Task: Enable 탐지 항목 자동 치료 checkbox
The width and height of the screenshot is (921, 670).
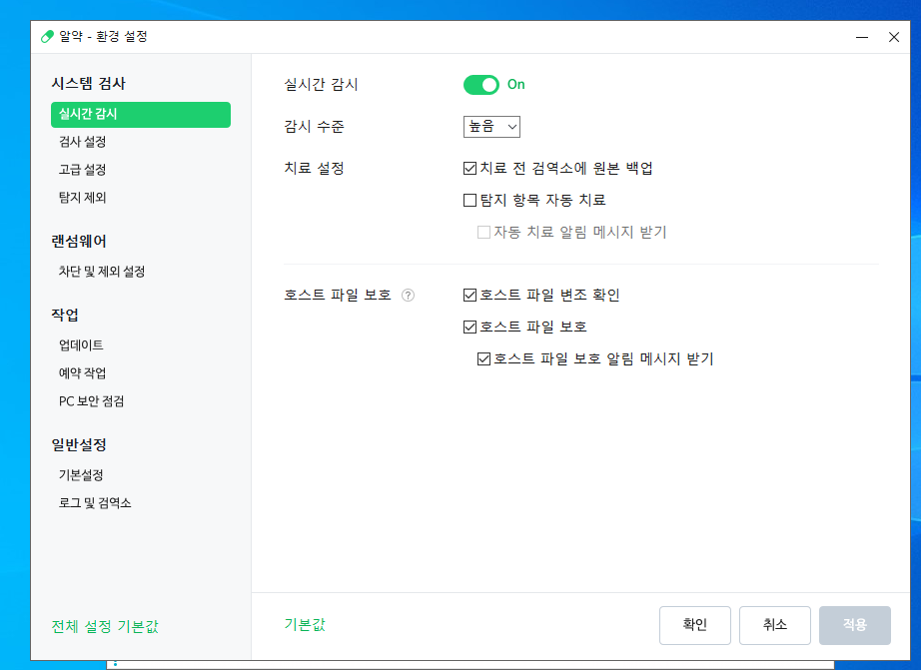Action: tap(469, 201)
